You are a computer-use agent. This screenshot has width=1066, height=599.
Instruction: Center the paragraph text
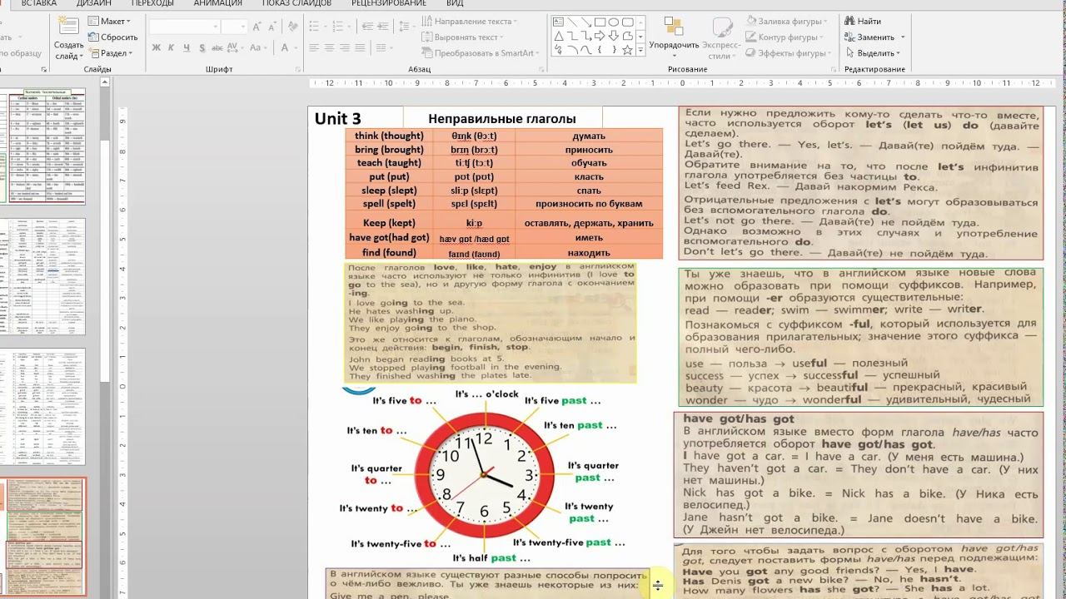329,47
